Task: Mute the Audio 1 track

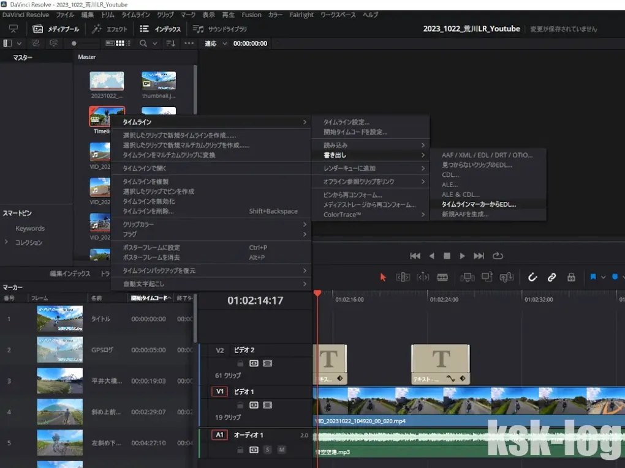Action: coord(282,450)
